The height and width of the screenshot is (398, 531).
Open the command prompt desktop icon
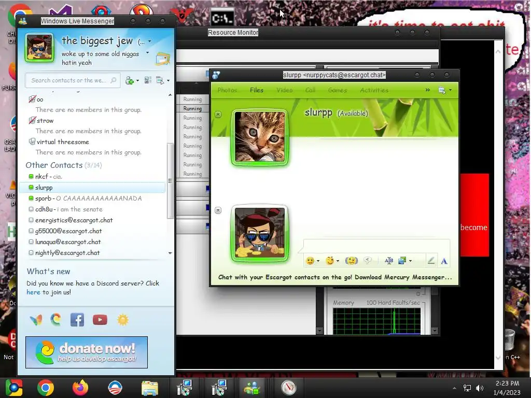tap(222, 17)
